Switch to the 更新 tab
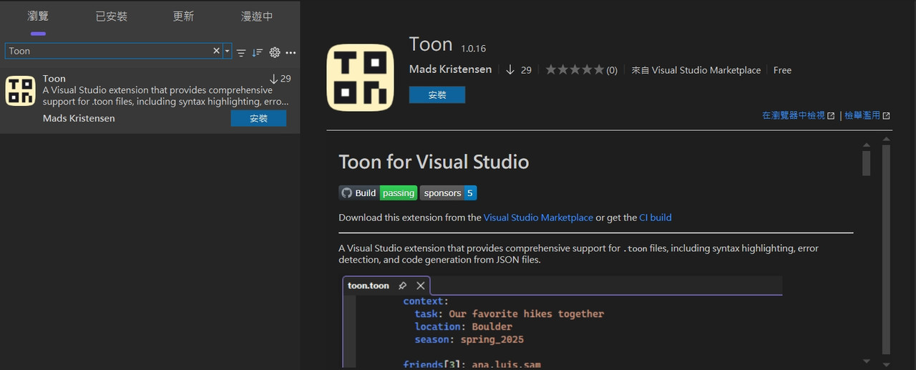The height and width of the screenshot is (370, 916). point(183,16)
